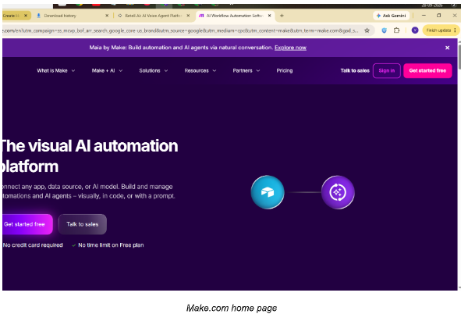This screenshot has width=461, height=314.
Task: Follow the Explore now link
Action: (290, 48)
